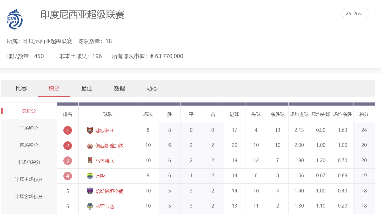Select 半场总积分 in the sidebar

tap(29, 162)
